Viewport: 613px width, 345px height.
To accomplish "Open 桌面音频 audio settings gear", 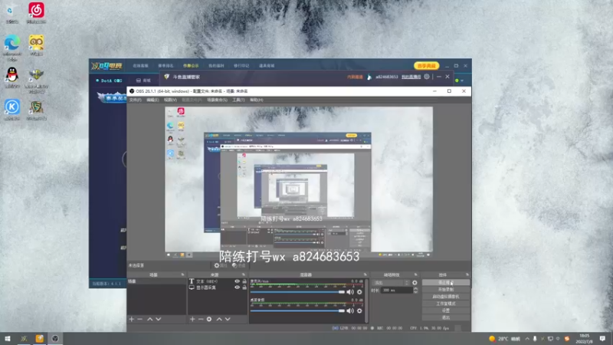I will (359, 310).
